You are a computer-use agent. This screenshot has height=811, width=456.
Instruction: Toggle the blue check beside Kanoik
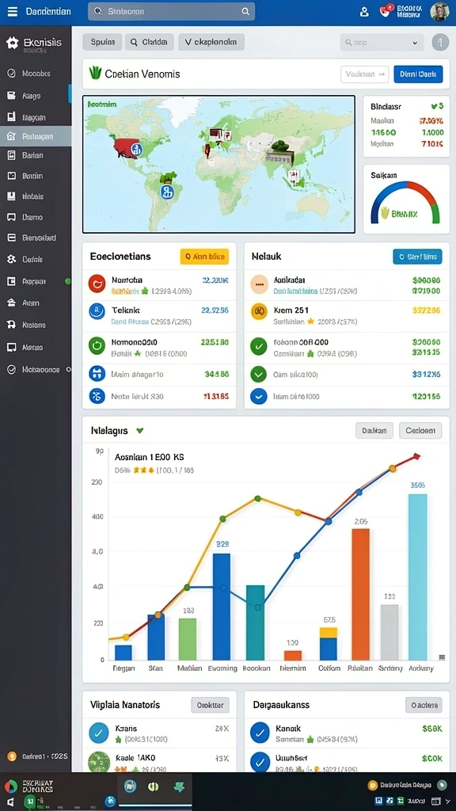point(260,733)
